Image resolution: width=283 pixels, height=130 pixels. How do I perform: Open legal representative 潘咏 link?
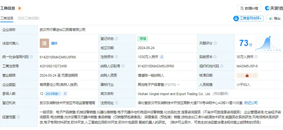(54, 43)
